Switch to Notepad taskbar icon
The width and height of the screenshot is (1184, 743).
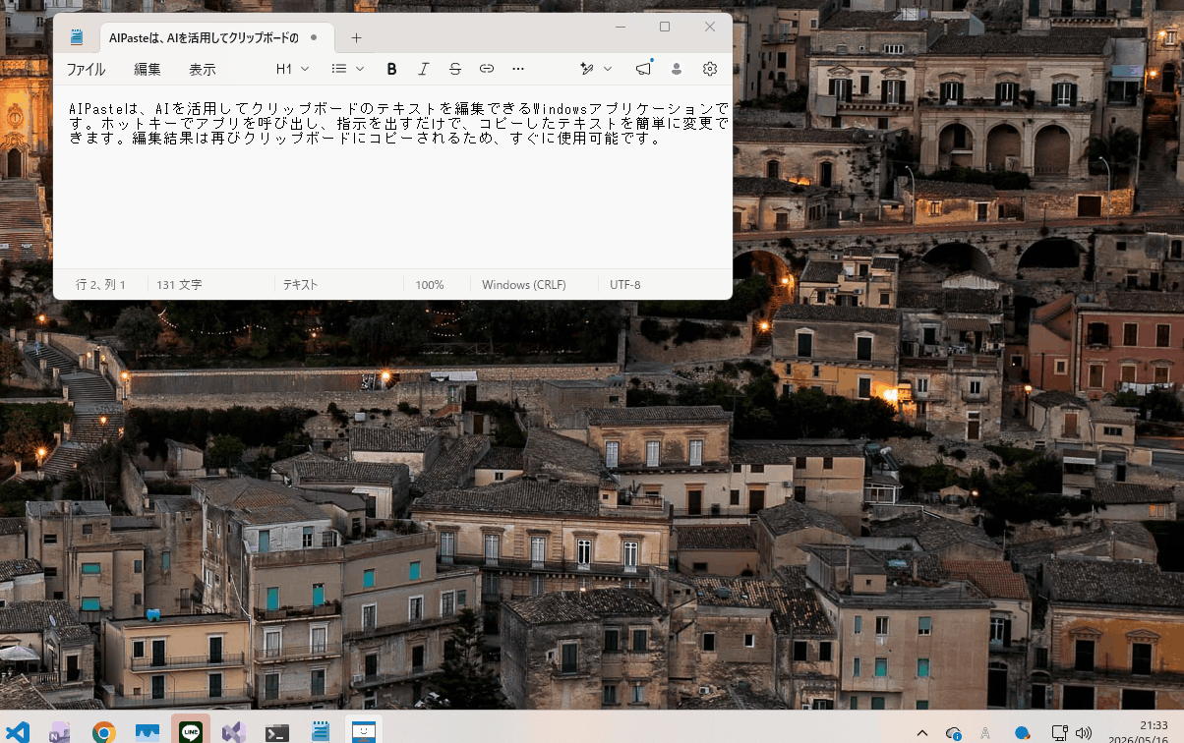(x=320, y=732)
